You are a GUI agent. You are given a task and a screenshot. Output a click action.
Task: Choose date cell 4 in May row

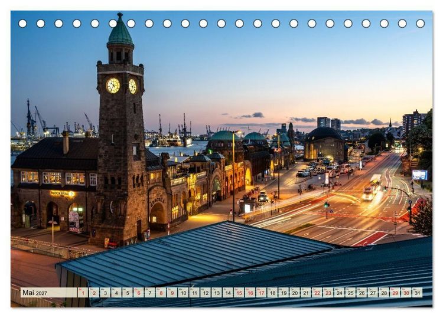tap(116, 293)
